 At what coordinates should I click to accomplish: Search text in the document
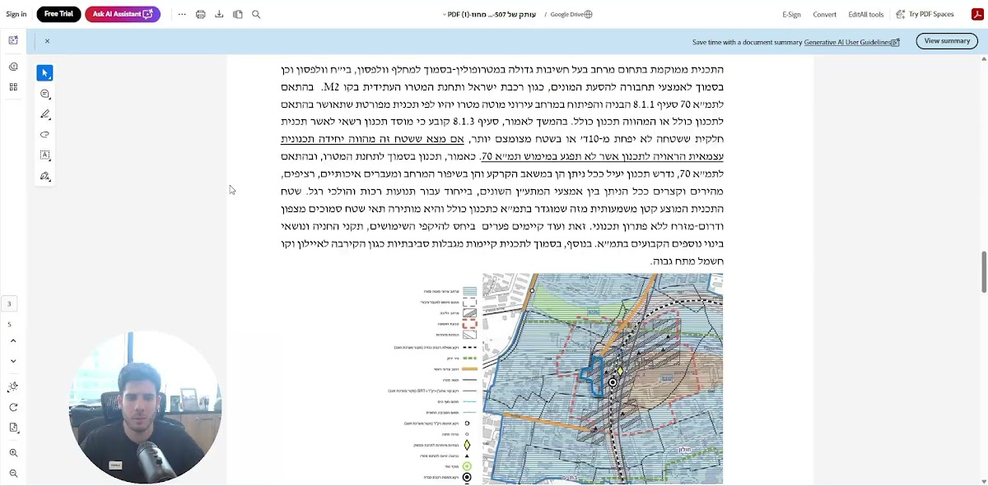(x=256, y=14)
